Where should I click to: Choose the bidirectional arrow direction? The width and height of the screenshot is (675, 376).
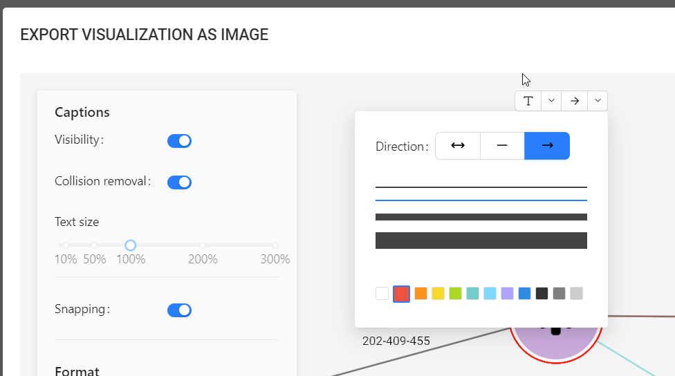[x=457, y=146]
